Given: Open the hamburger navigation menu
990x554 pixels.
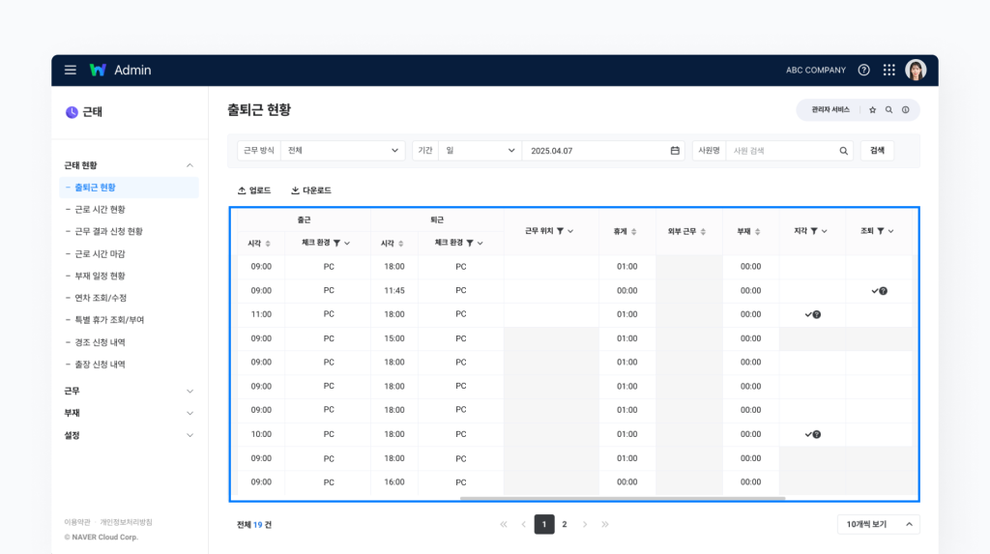Looking at the screenshot, I should [70, 71].
